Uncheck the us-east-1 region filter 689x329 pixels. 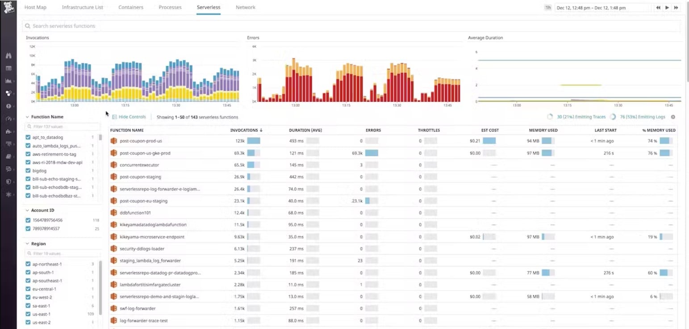[x=28, y=314]
